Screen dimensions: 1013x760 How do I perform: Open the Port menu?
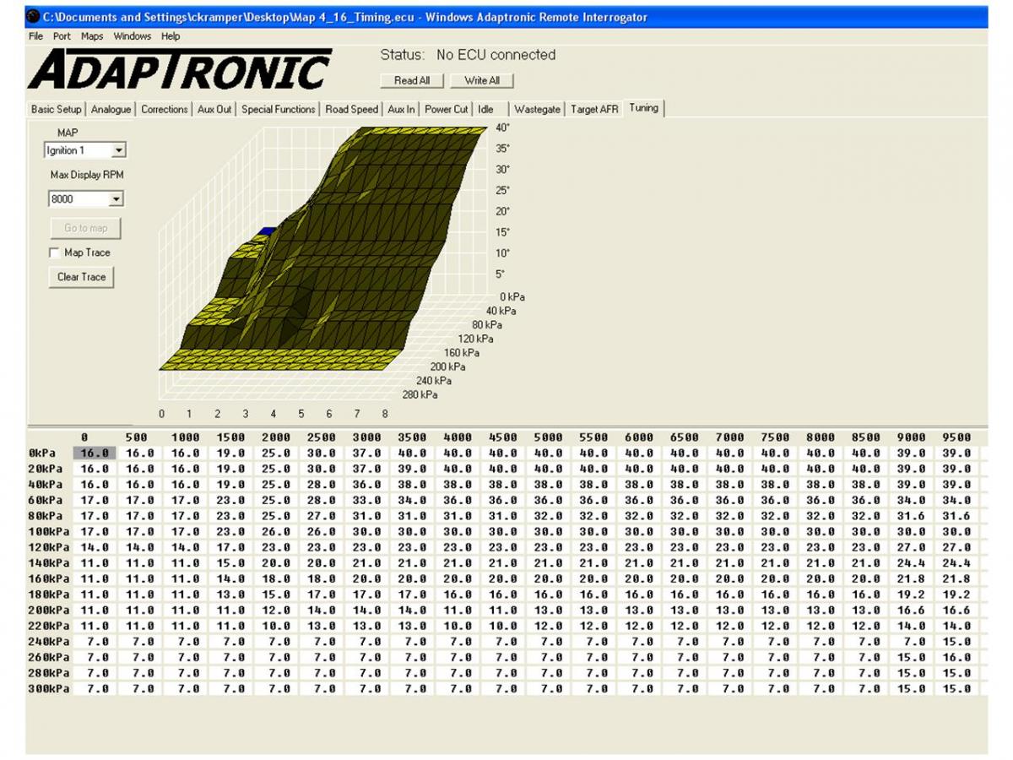pyautogui.click(x=62, y=36)
